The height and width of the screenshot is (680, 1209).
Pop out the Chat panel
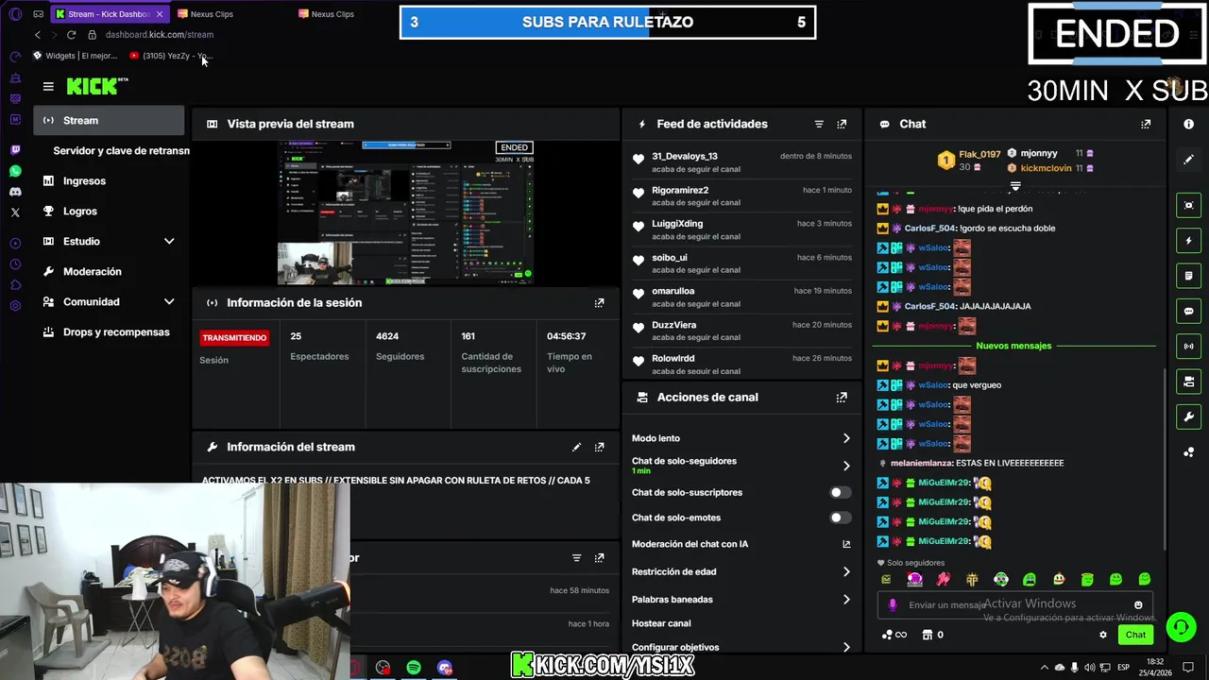point(1146,124)
